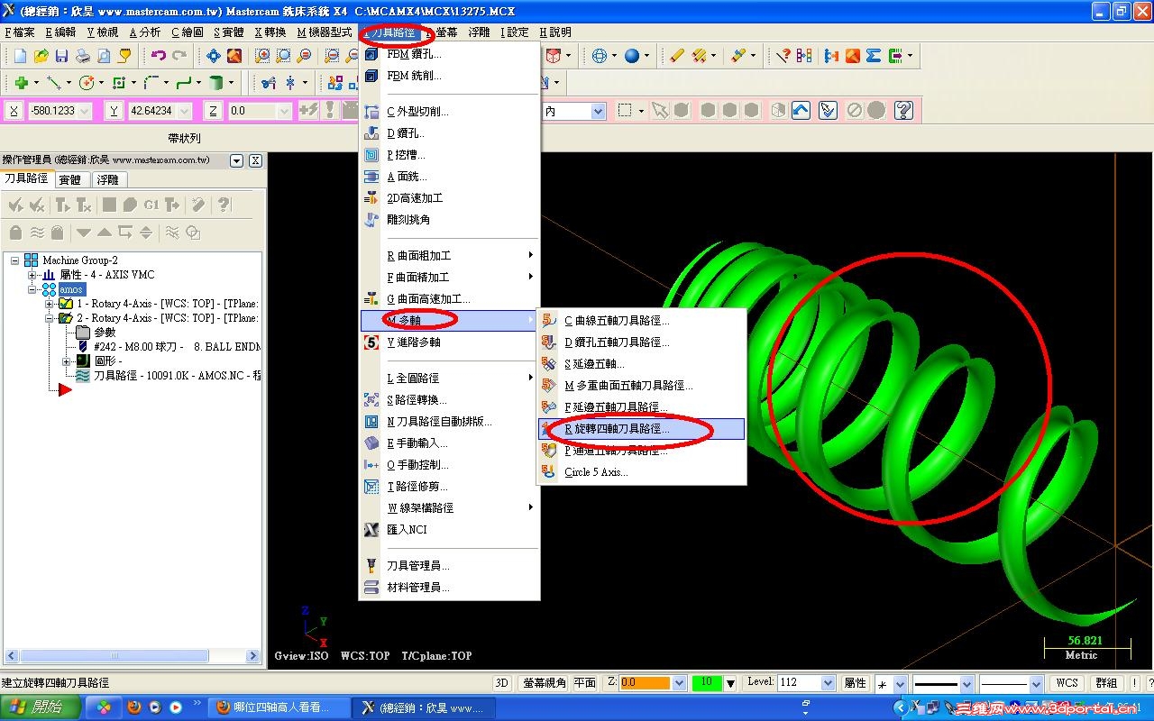Click the 群組 button in status bar
This screenshot has height=721, width=1154.
click(1106, 683)
